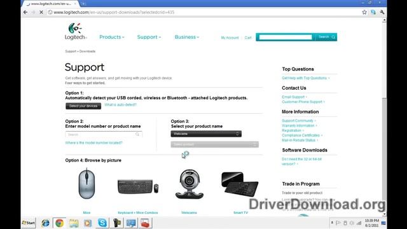Select the Mice picture
407x229 pixels.
tap(86, 184)
